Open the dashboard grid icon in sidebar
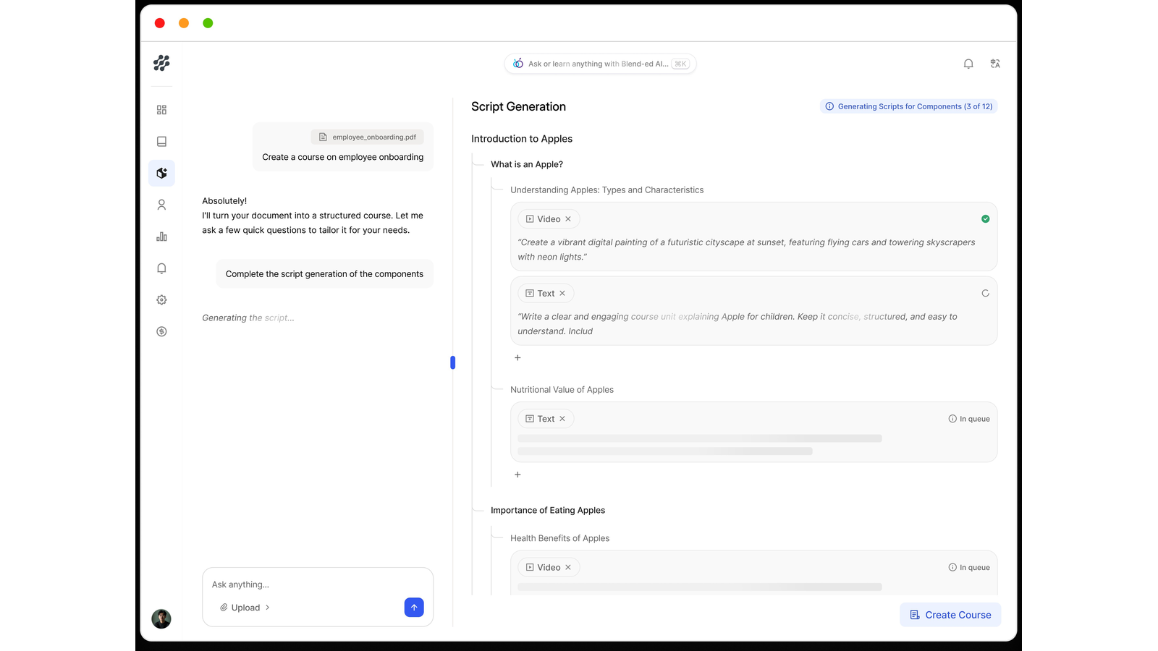 [x=161, y=110]
